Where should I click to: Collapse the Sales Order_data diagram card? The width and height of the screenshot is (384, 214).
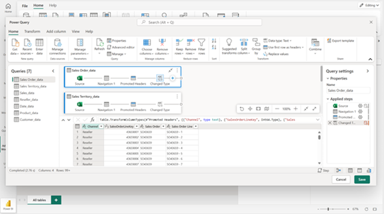170,71
